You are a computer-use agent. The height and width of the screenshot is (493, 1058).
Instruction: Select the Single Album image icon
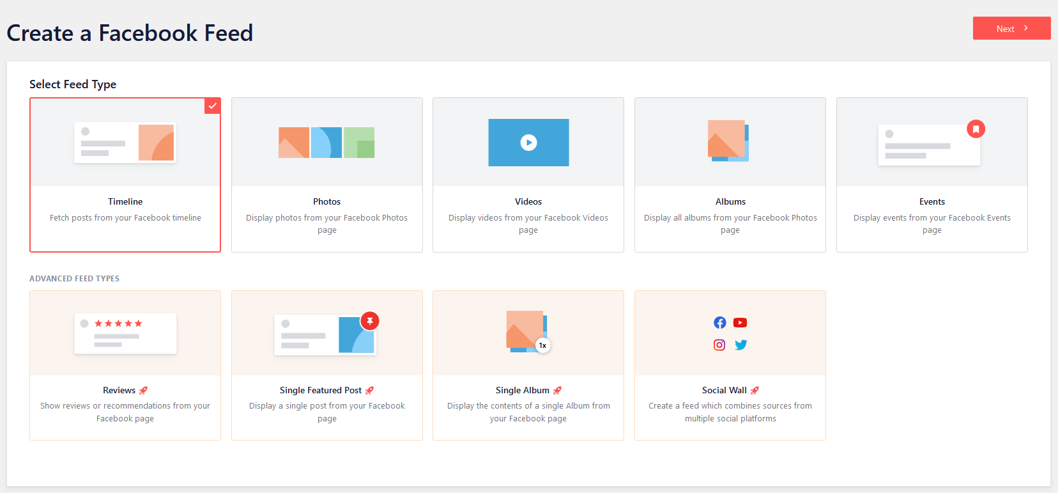526,331
